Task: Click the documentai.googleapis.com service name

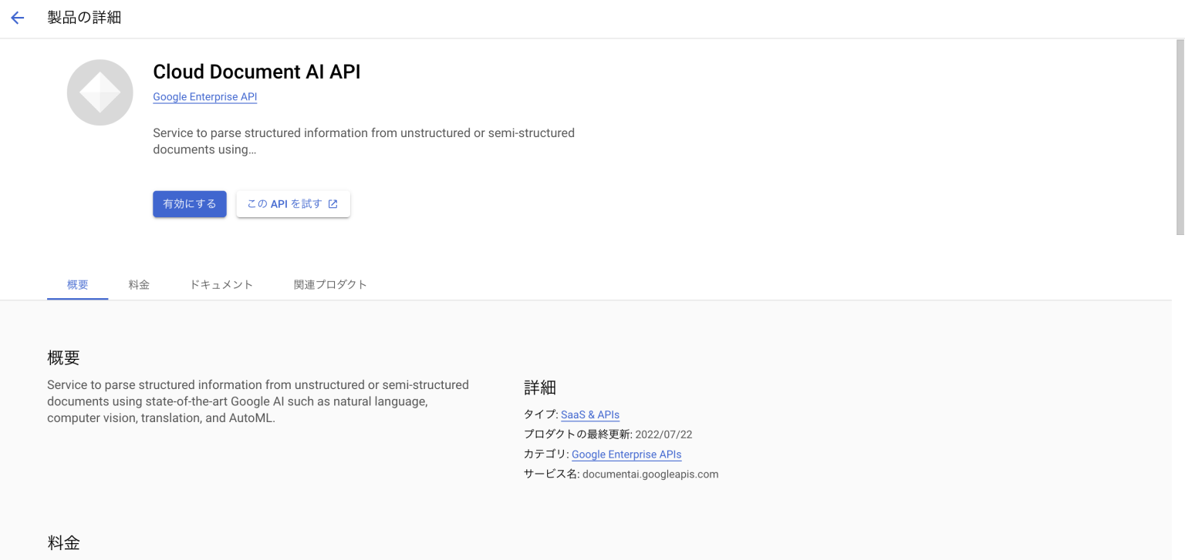Action: click(650, 474)
